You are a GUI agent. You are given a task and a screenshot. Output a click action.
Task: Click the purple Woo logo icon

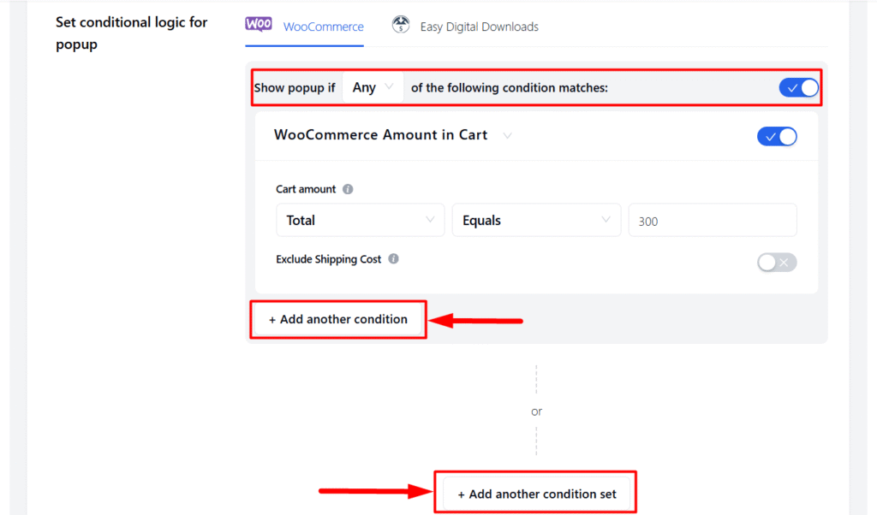tap(259, 25)
